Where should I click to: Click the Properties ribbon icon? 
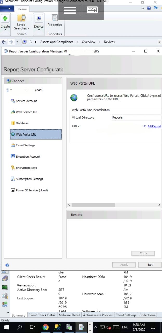[55, 21]
